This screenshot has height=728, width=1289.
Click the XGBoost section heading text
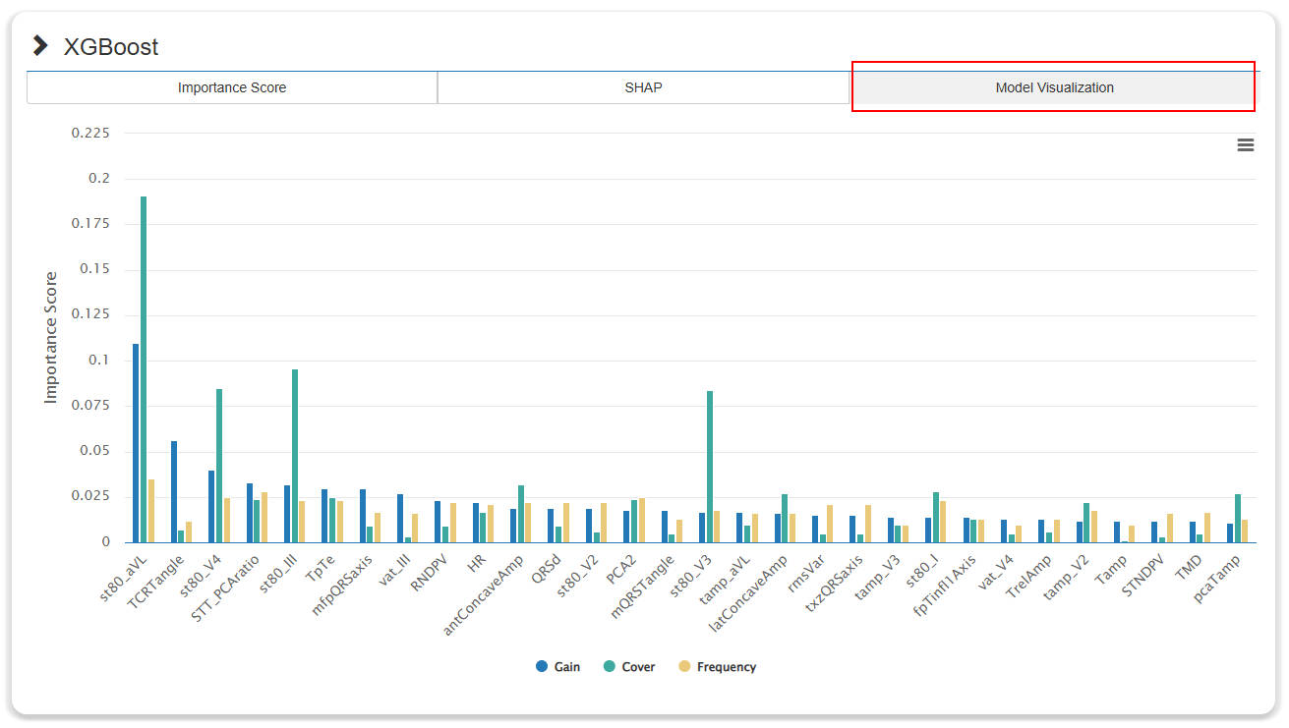(111, 46)
